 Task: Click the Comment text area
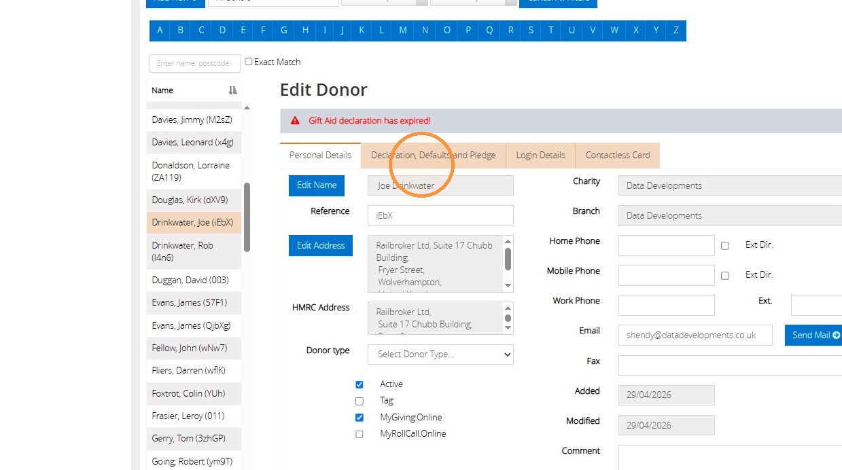tap(730, 457)
